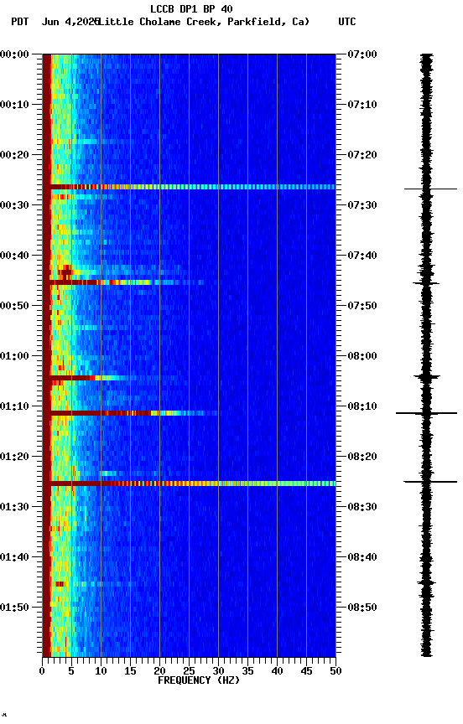
Task: Click the 01:20 PDT time label
Action: 14,457
